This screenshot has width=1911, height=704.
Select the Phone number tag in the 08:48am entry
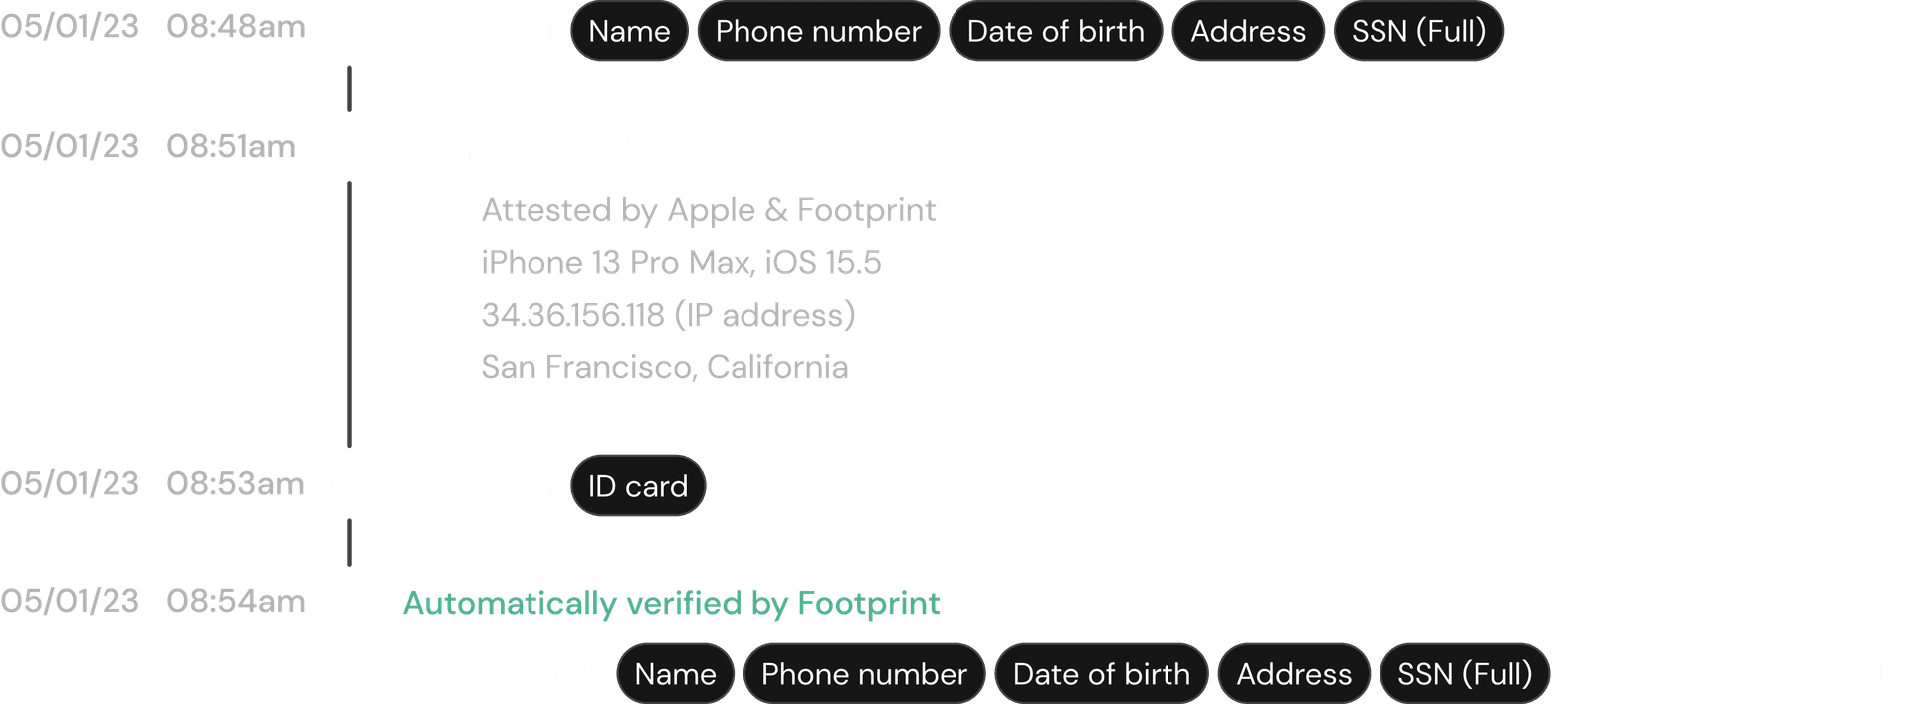tap(818, 31)
